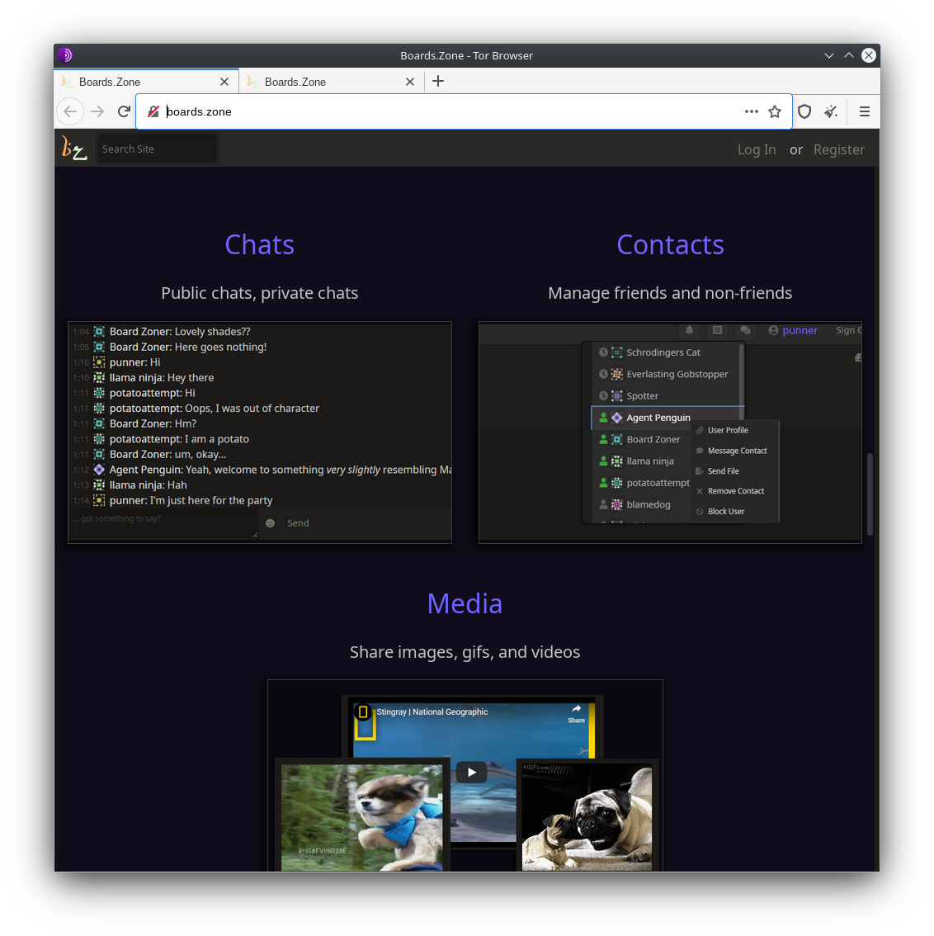
Task: Open the pug dogs gif thumbnail
Action: coord(587,817)
